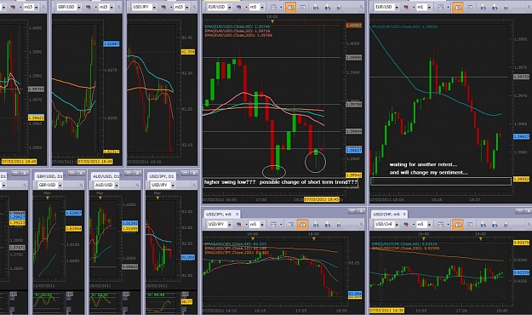Toggle orange highlighted scale button in USD/JPY m5
Viewport: 532px width, 315px height.
302,225
